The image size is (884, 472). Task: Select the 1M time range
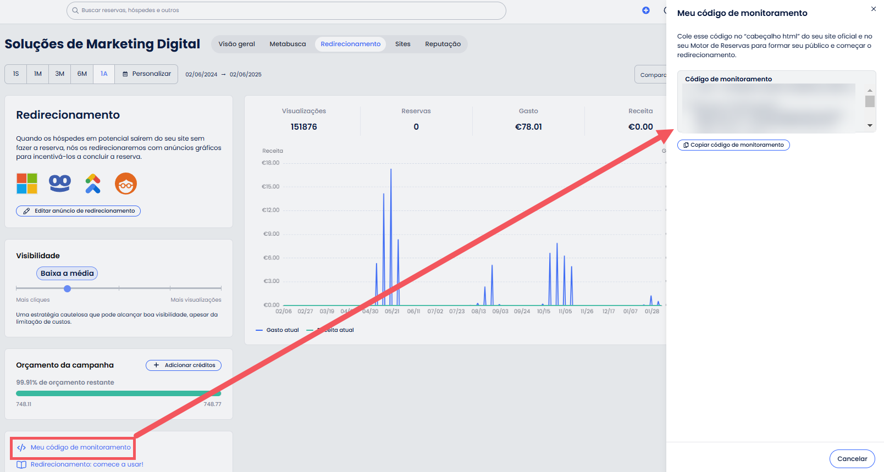(x=38, y=74)
